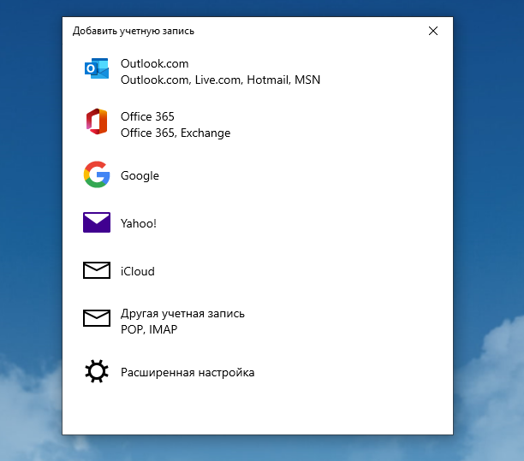Select Yahoo! from the account list
Viewport: 524px width, 461px height.
tap(139, 223)
